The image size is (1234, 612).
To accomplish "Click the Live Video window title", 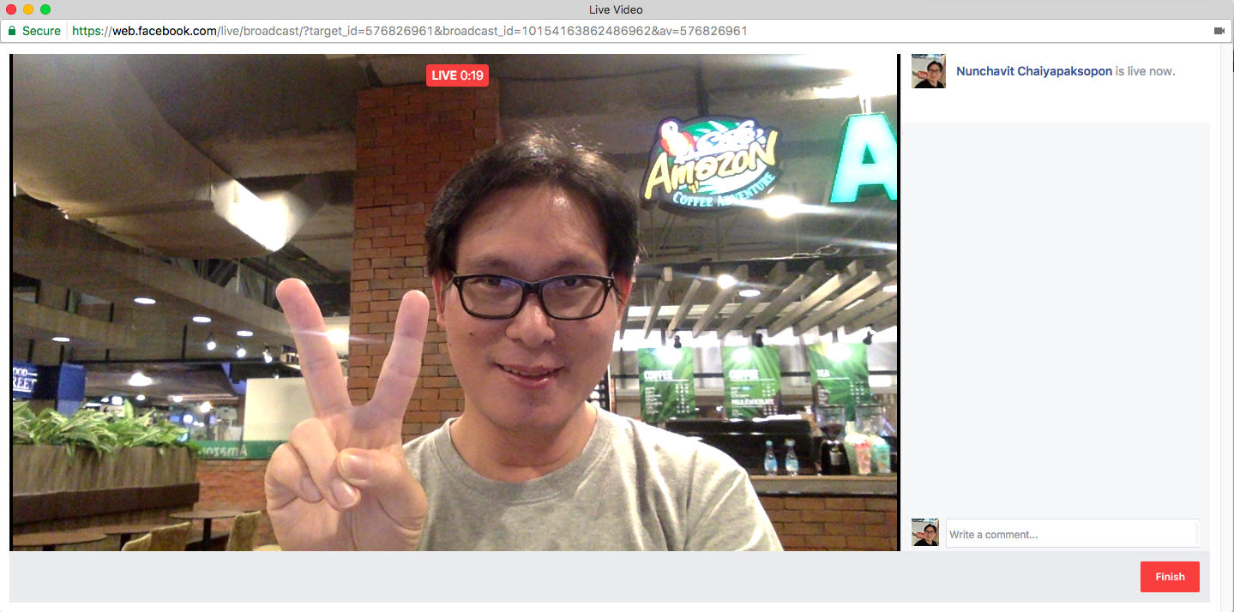I will tap(616, 9).
